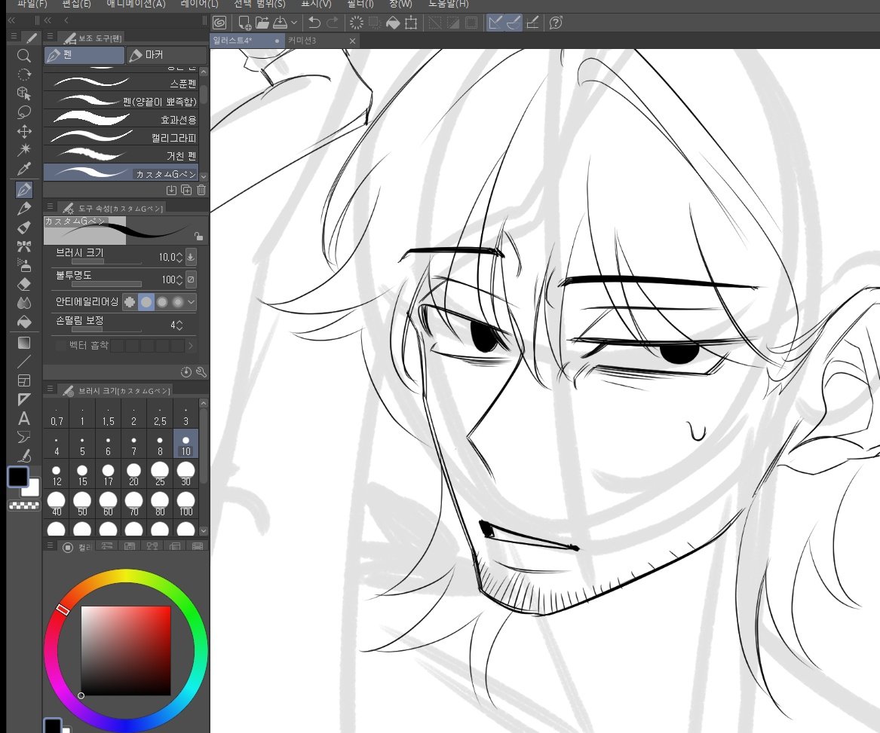Select the Eraser tool

coord(23,284)
